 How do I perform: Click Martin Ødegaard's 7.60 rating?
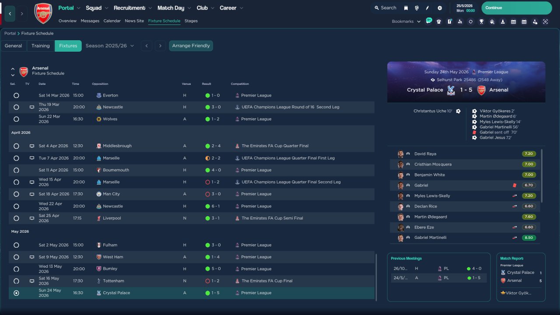pyautogui.click(x=528, y=217)
